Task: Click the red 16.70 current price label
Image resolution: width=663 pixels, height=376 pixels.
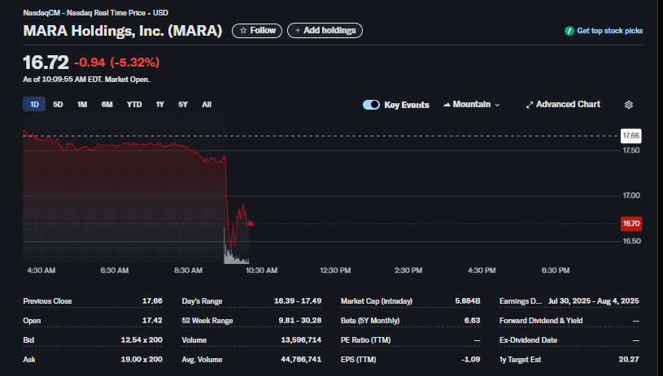Action: 630,223
